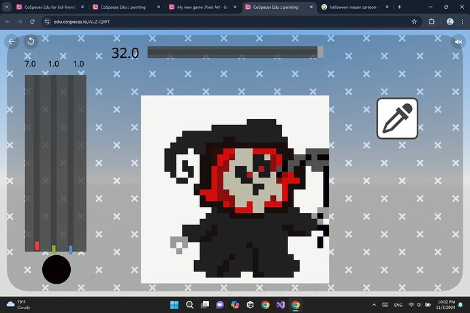This screenshot has height=313, width=470.
Task: Open the Chrome three-dot menu
Action: tap(463, 22)
